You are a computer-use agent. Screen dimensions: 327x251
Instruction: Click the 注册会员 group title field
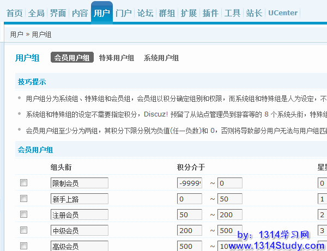[79, 215]
